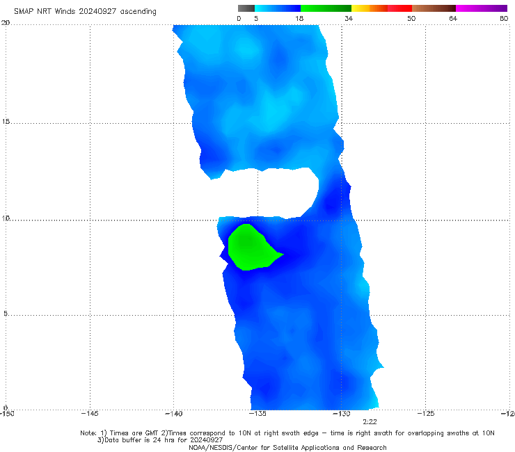The image size is (515, 452).
Task: Click the swath time label '2:22'
Action: pyautogui.click(x=370, y=422)
